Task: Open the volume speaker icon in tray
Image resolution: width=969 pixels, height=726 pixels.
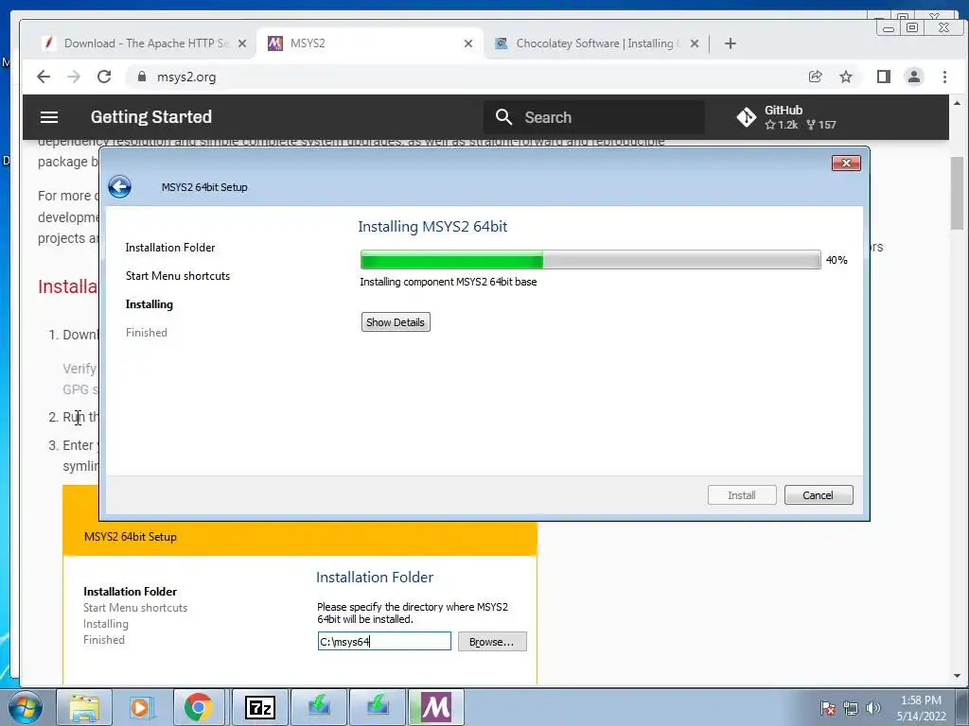Action: [x=873, y=708]
